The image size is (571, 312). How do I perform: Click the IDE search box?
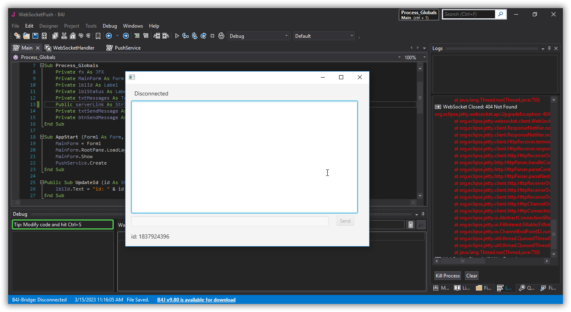point(469,14)
